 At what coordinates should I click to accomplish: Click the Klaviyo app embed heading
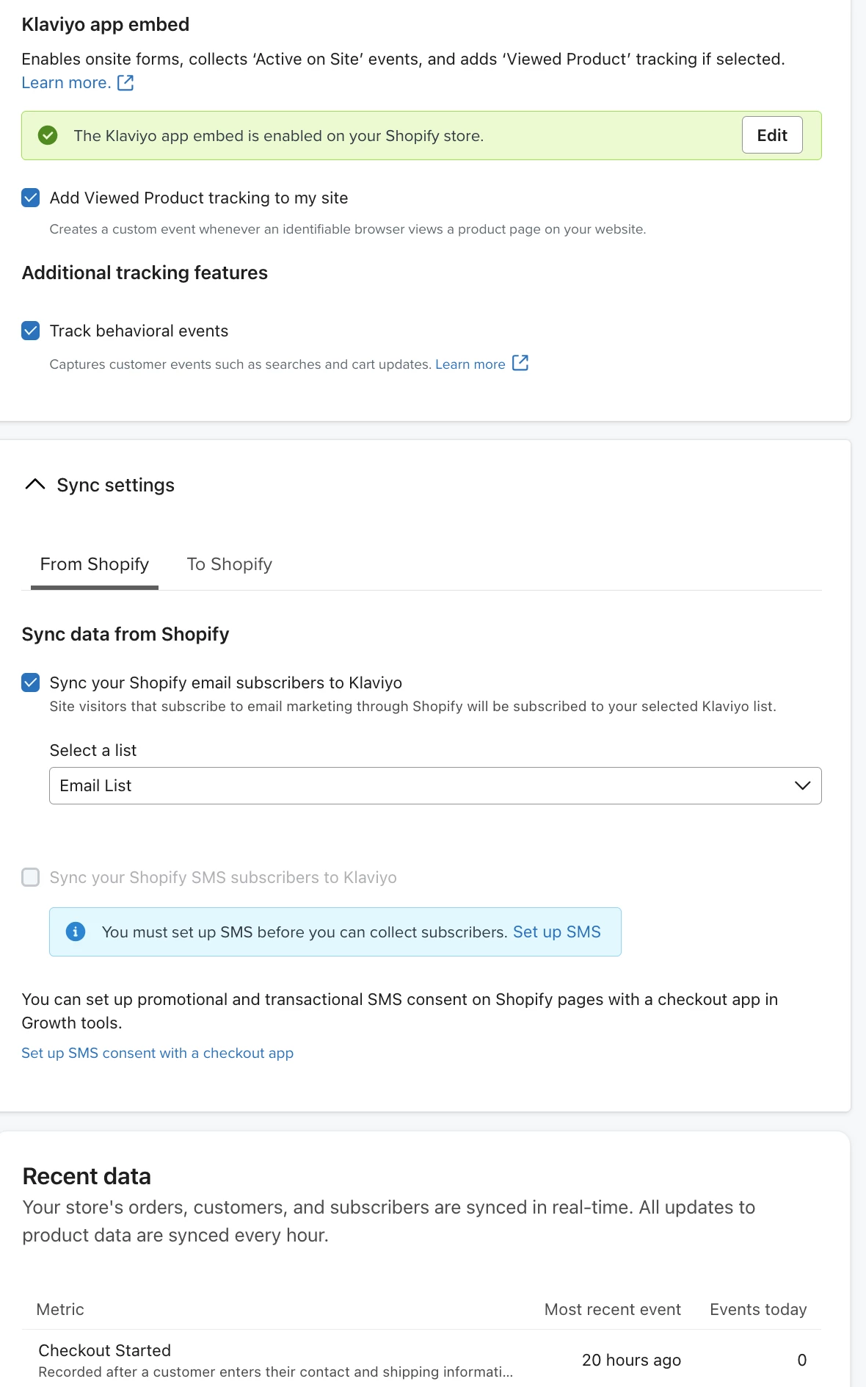click(106, 24)
